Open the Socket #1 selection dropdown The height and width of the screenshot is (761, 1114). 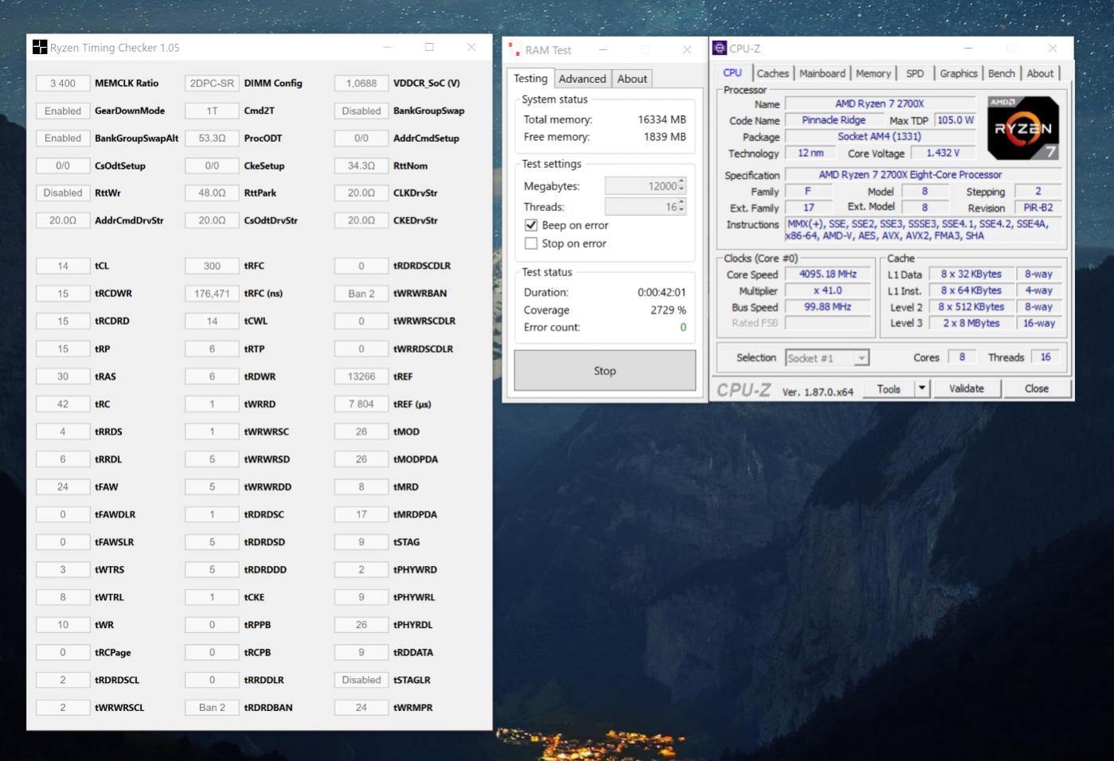[x=861, y=358]
